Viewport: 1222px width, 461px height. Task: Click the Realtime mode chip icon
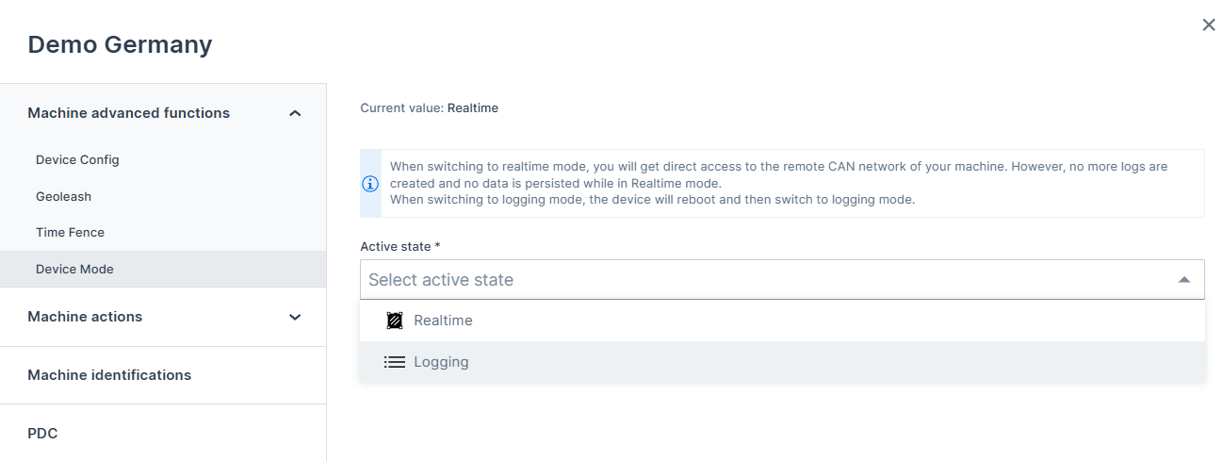pos(395,321)
